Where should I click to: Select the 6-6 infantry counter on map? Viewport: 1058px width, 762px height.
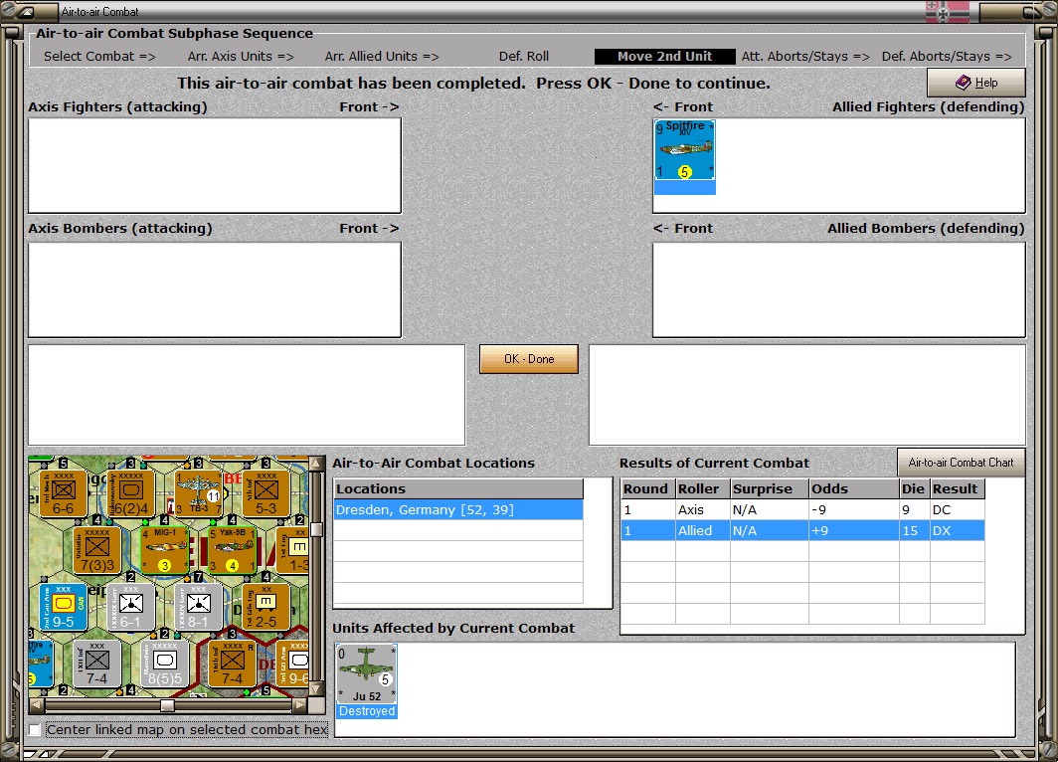tap(64, 493)
